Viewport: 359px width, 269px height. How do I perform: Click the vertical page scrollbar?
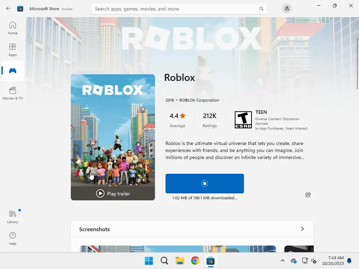(x=357, y=64)
